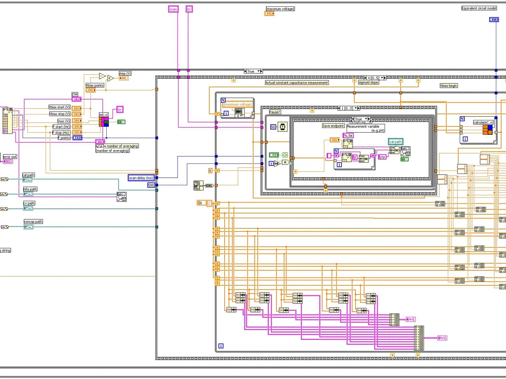The width and height of the screenshot is (506, 379).
Task: Click the Vbias begin label
Action: tap(449, 85)
